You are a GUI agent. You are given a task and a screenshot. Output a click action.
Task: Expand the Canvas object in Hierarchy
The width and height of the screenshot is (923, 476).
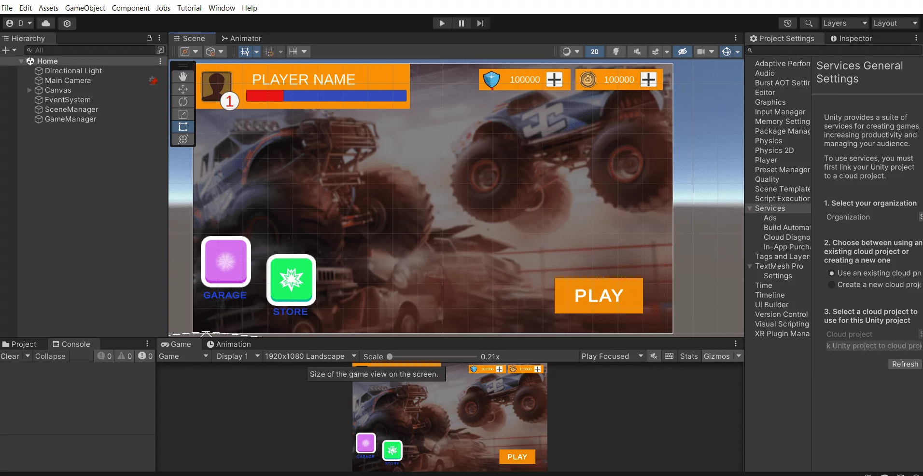click(29, 90)
